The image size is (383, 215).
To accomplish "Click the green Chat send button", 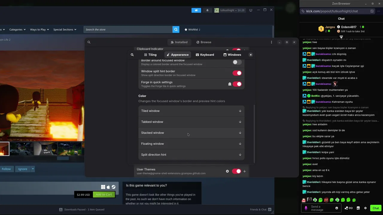I will (376, 208).
